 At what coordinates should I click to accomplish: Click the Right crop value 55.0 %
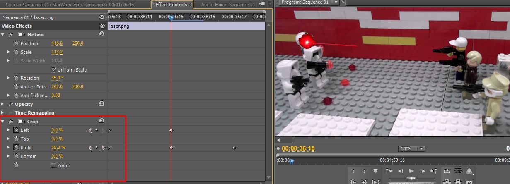[x=58, y=148]
